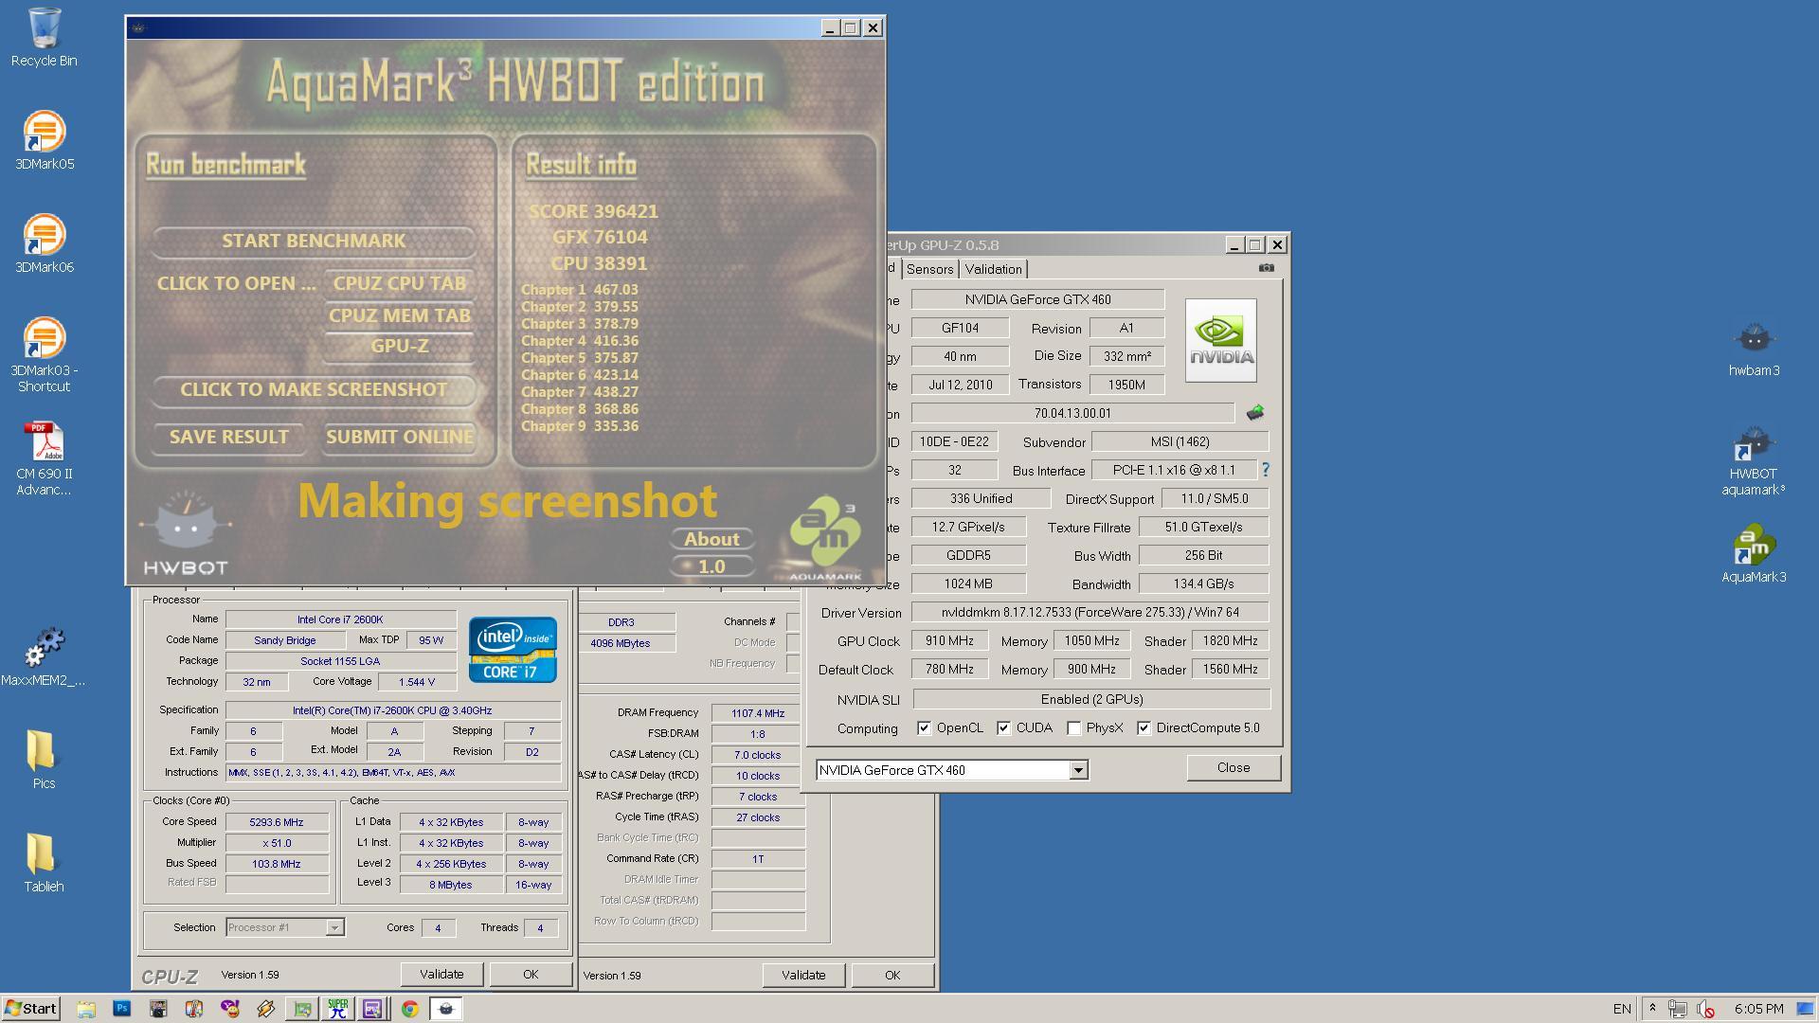Click the GPU-Z button in AquaMark
The height and width of the screenshot is (1023, 1819).
[x=399, y=346]
